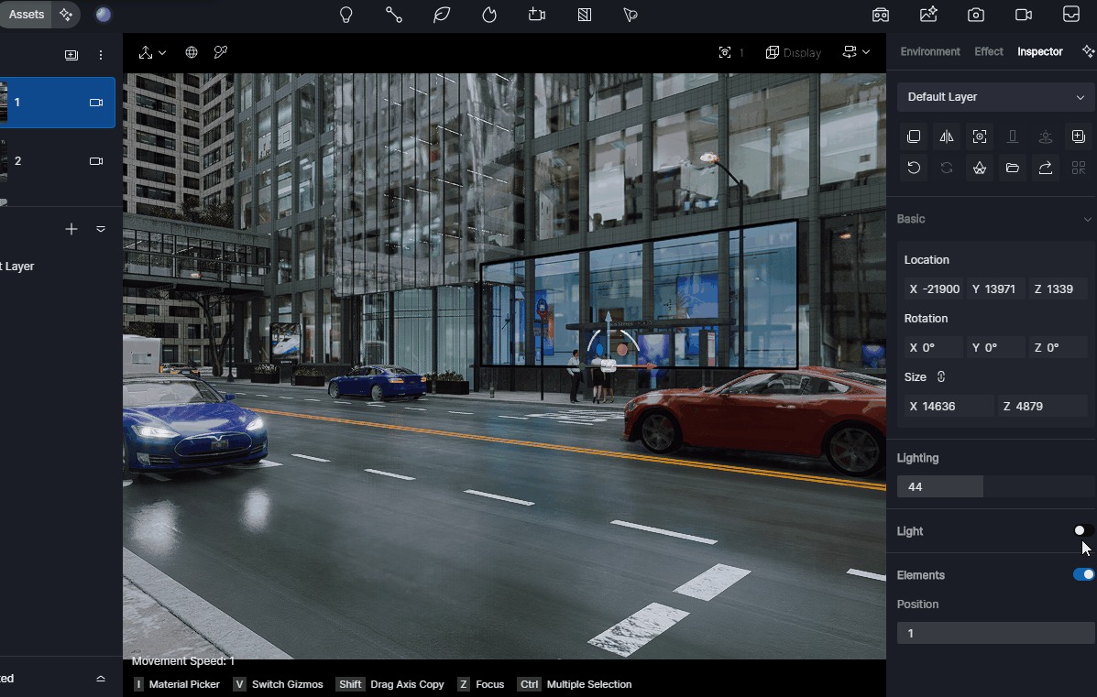This screenshot has height=697, width=1097.
Task: Open the viewport monitor dropdown arrow
Action: click(x=866, y=52)
